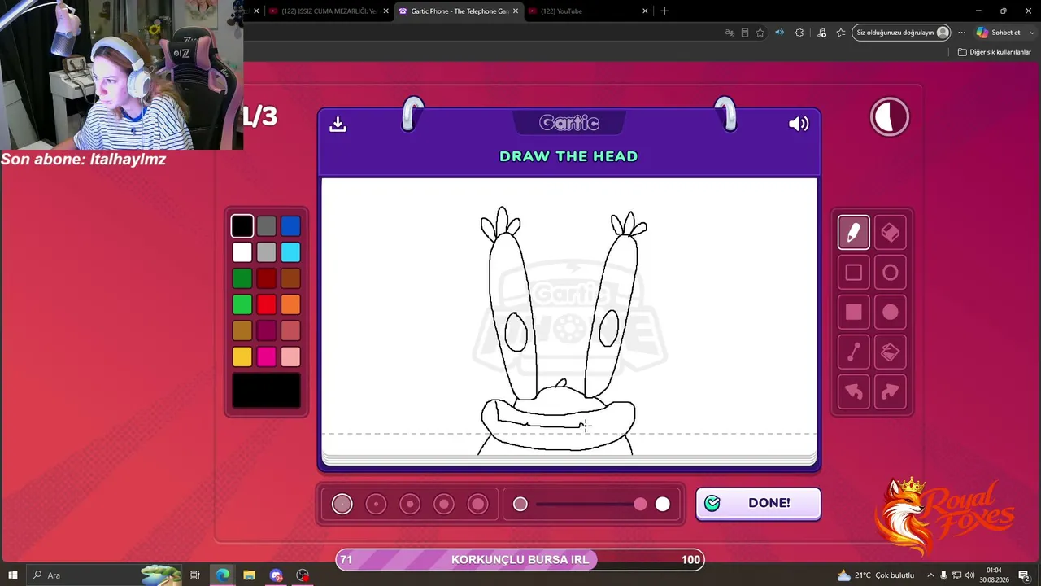Open Microsoft Edge from the taskbar
The width and height of the screenshot is (1041, 586).
click(222, 575)
